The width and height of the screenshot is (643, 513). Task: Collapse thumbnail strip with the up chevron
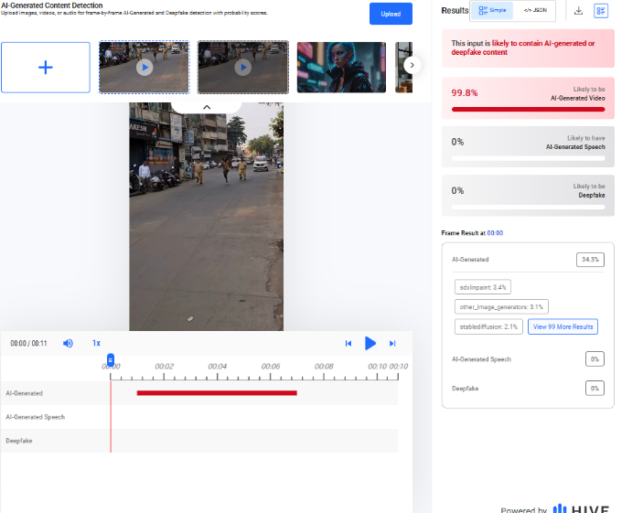(x=207, y=107)
